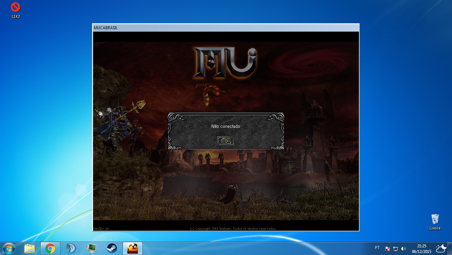This screenshot has height=255, width=452.
Task: Open the PT language input selector
Action: coord(377,248)
